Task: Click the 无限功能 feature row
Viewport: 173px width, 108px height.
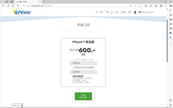Action: coord(83,63)
